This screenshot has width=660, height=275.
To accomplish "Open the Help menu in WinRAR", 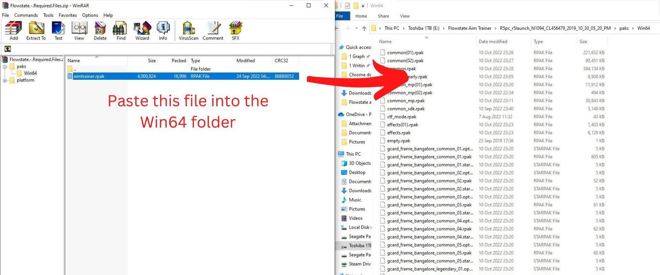I will click(108, 15).
